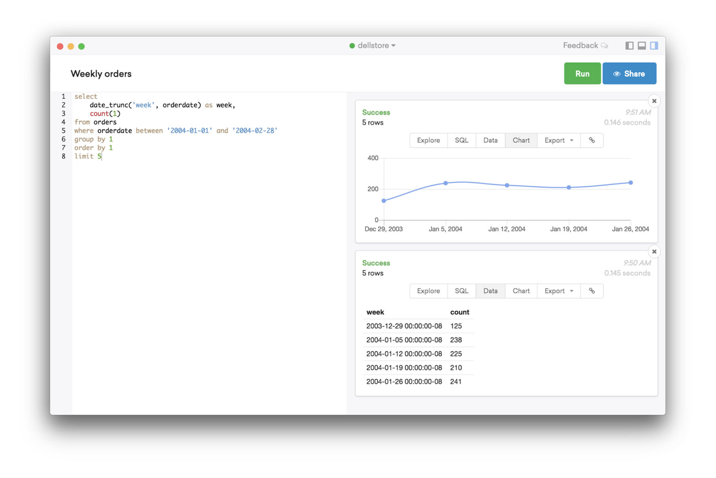The width and height of the screenshot is (716, 478).
Task: Copy link for the 9:51 AM query result
Action: pyautogui.click(x=592, y=140)
